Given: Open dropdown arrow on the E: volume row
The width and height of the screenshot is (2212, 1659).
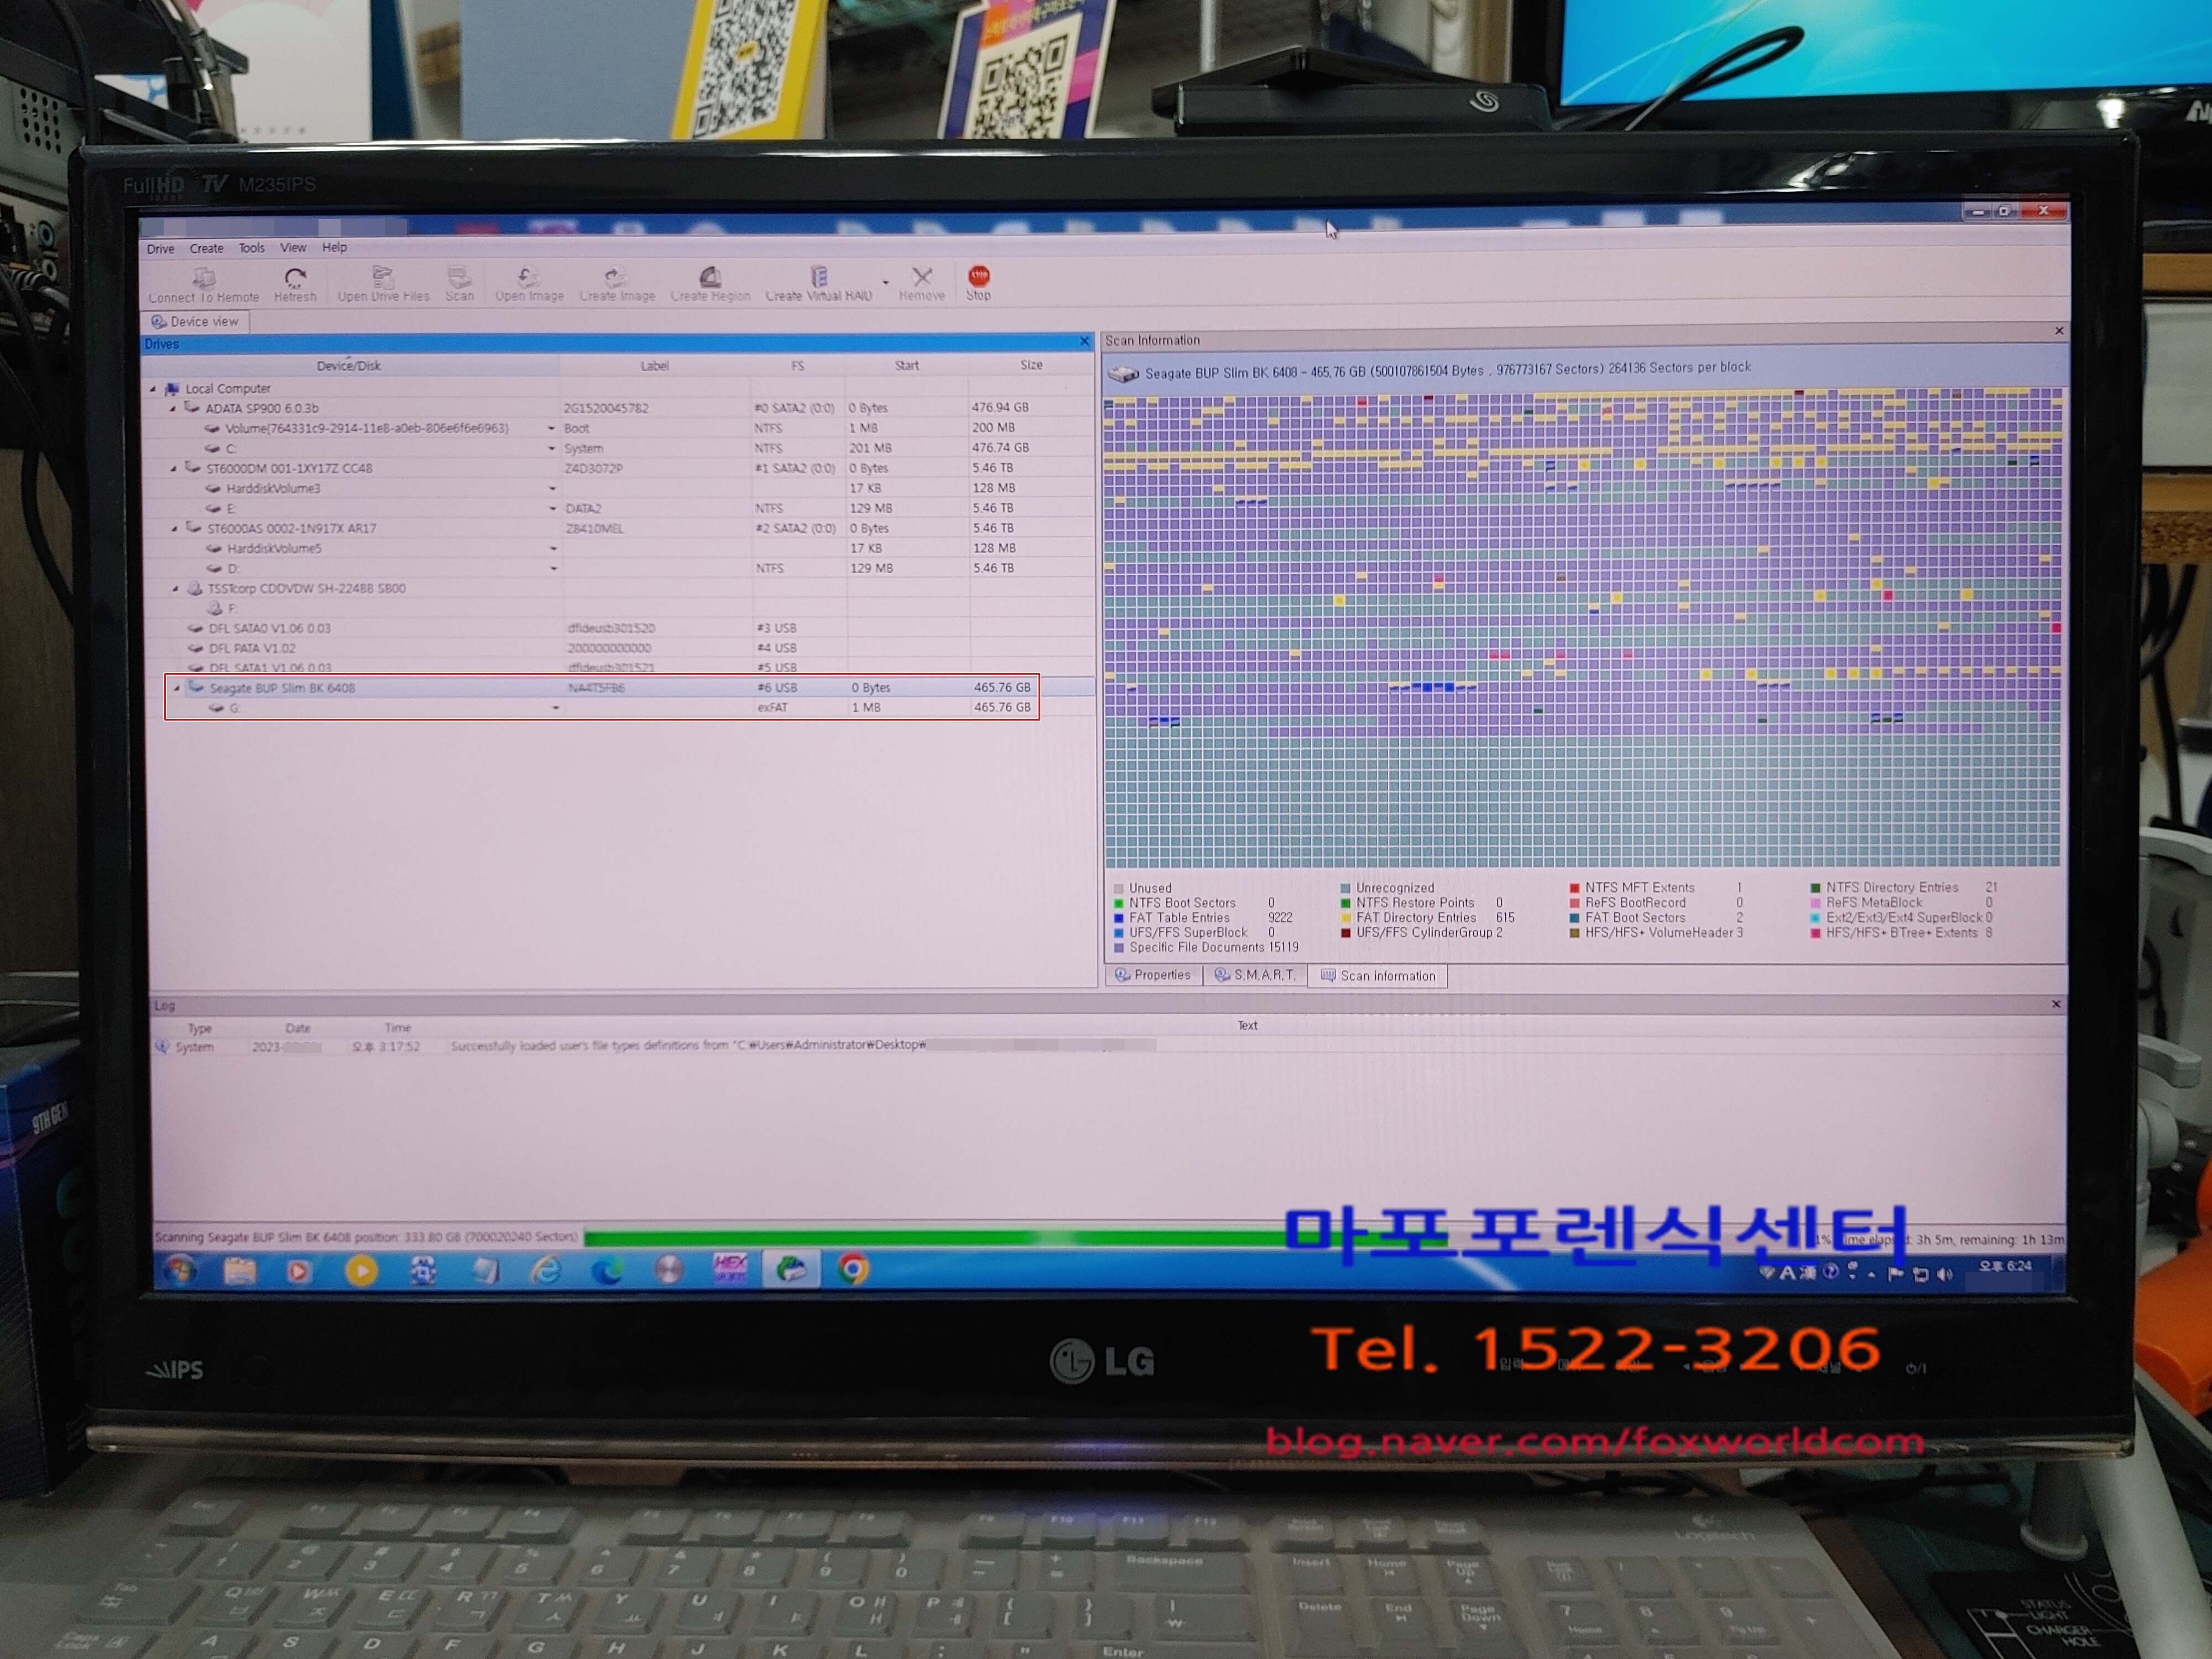Looking at the screenshot, I should 552,509.
